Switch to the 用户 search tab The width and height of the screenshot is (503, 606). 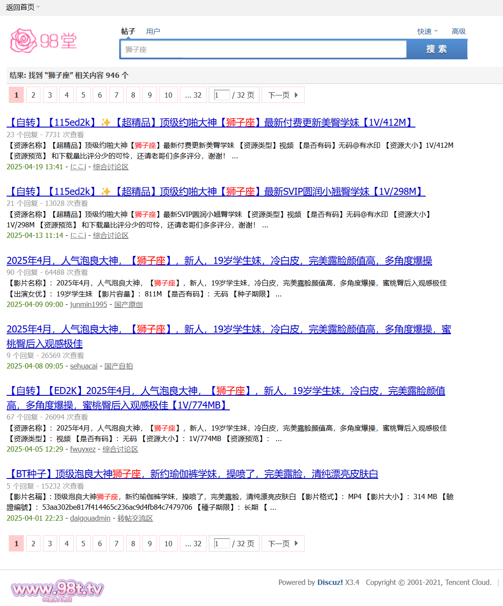point(153,32)
